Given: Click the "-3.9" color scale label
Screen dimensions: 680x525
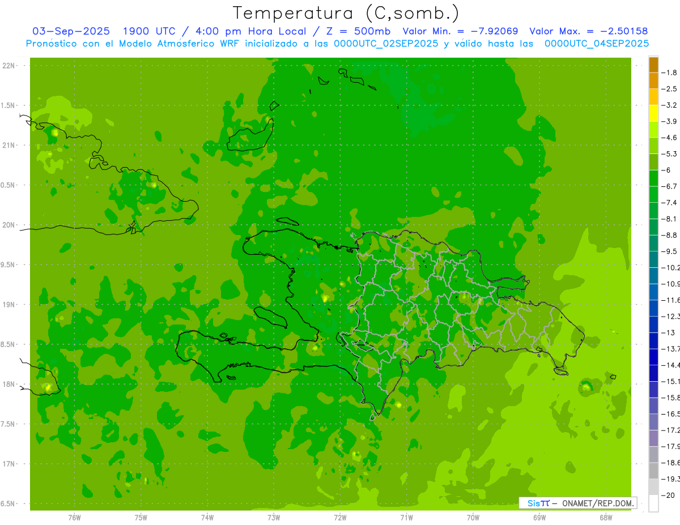Looking at the screenshot, I should coord(670,121).
